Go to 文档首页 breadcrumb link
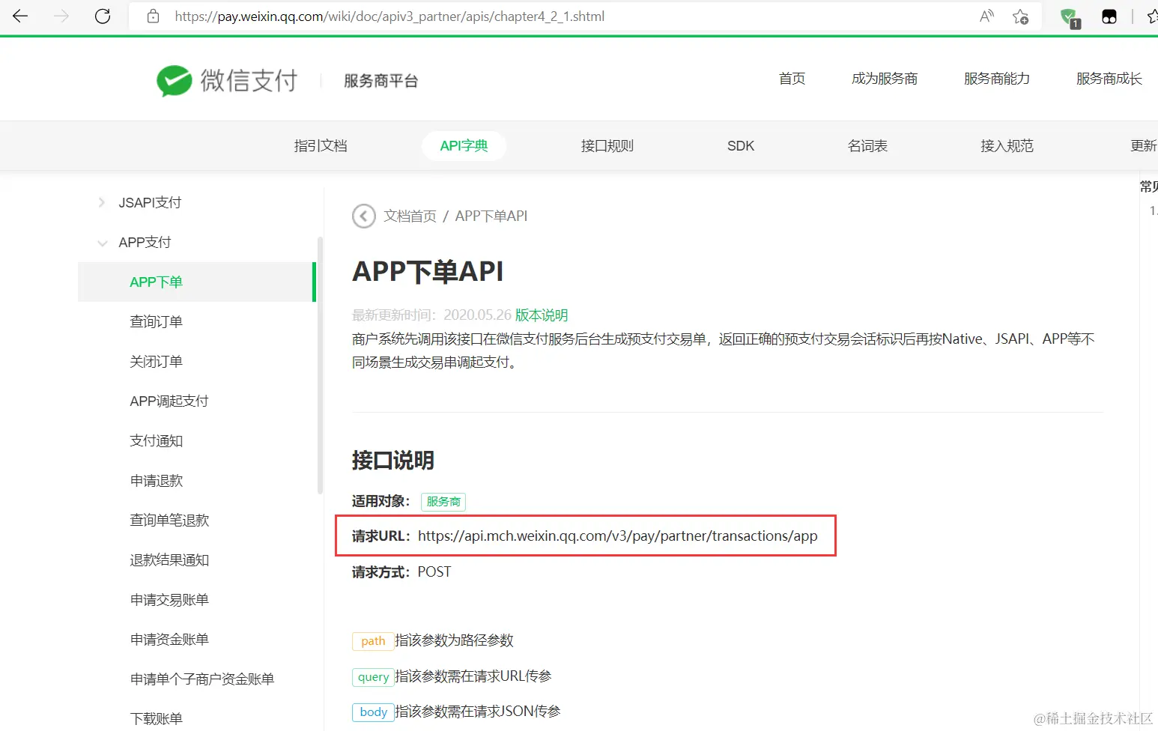1158x731 pixels. pos(410,216)
